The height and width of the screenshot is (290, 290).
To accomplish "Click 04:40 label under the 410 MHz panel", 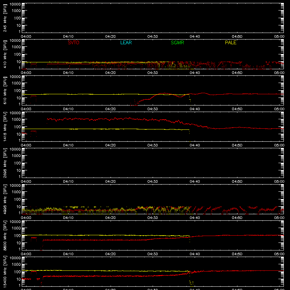I will [195, 73].
